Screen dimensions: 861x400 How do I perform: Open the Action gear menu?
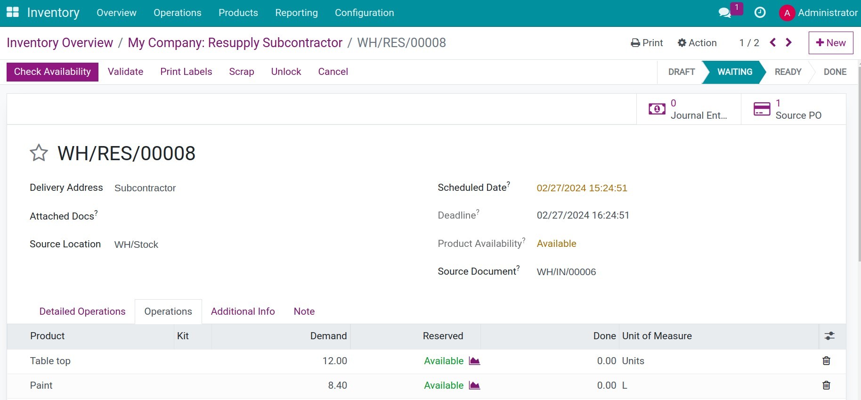[697, 43]
